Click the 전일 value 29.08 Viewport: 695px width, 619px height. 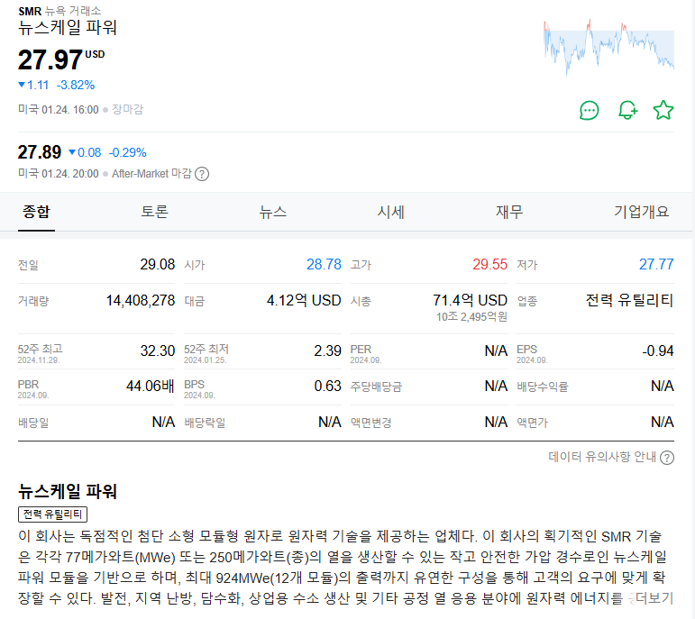158,265
